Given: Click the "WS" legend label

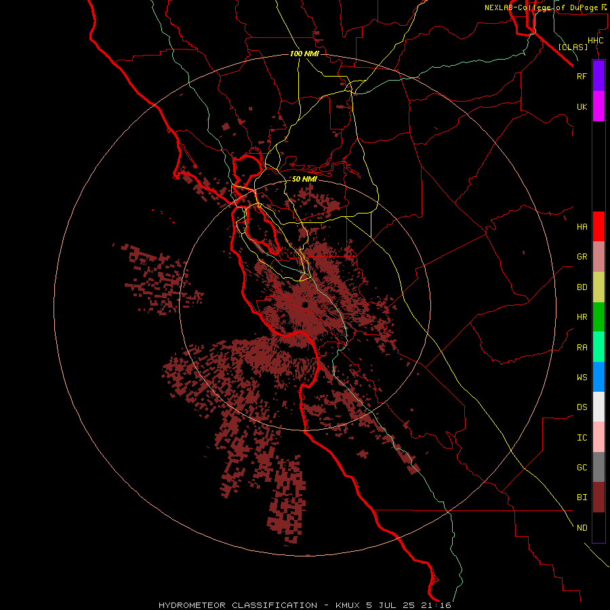Looking at the screenshot, I should tap(582, 378).
